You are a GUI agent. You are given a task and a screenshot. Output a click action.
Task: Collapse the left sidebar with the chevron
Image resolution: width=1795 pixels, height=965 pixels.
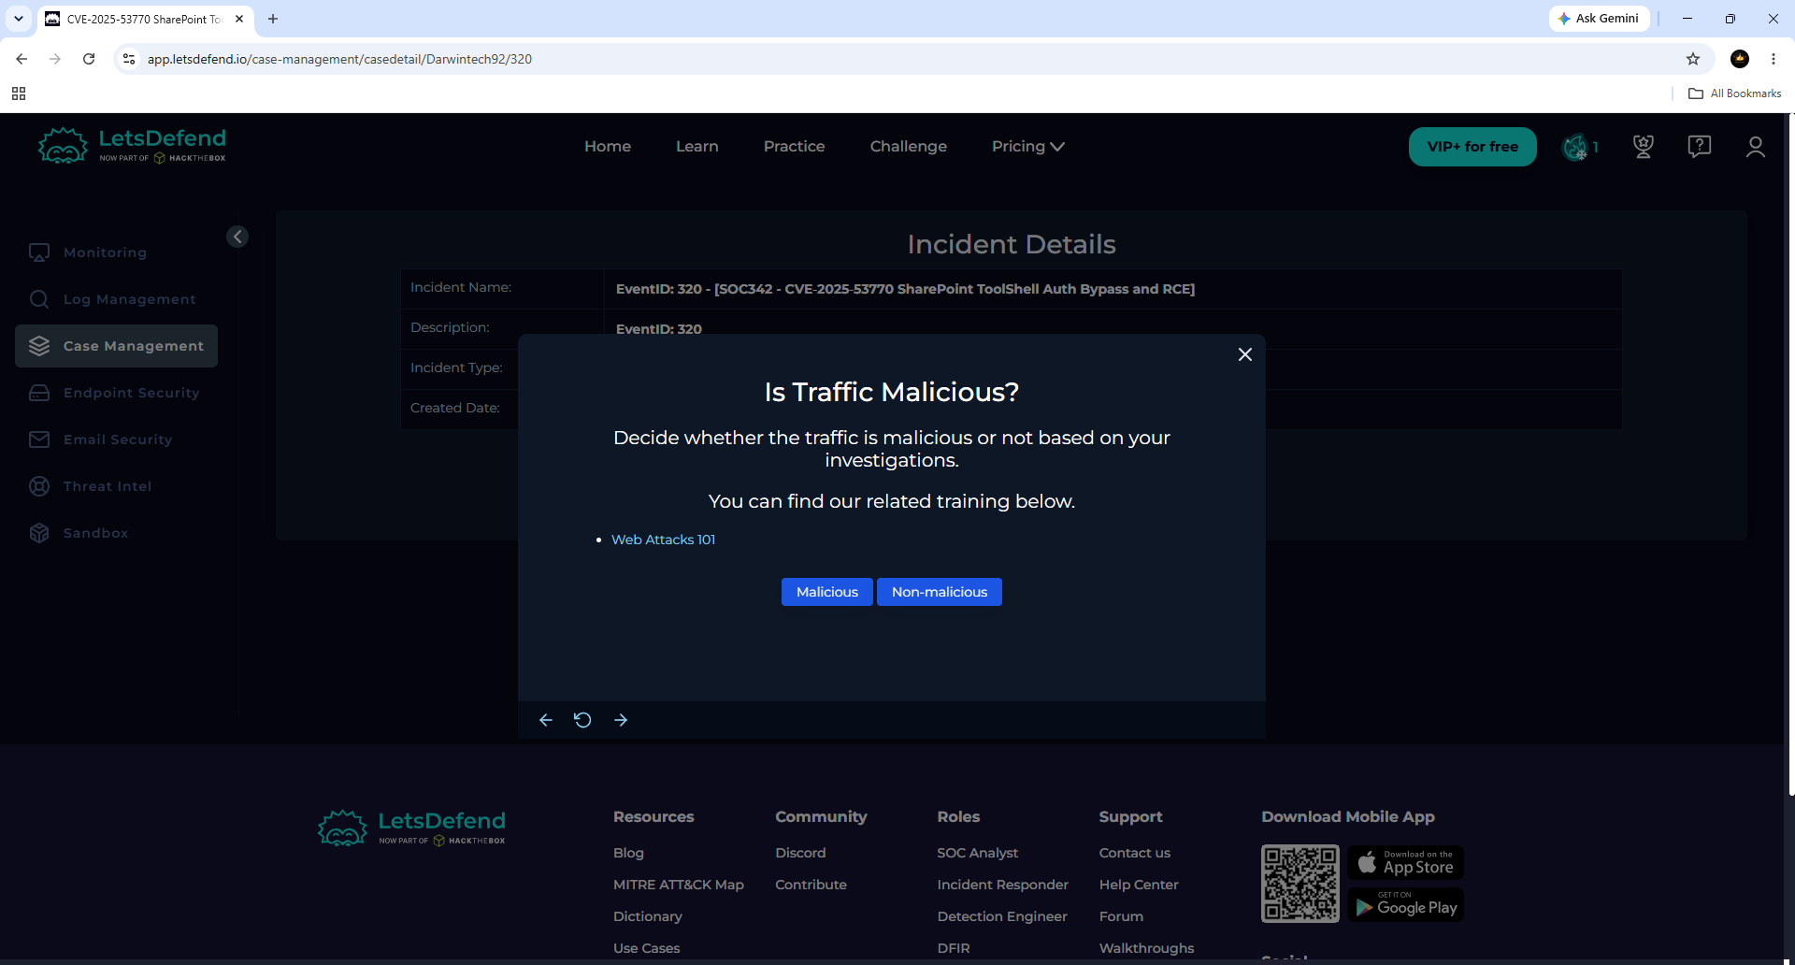237,237
